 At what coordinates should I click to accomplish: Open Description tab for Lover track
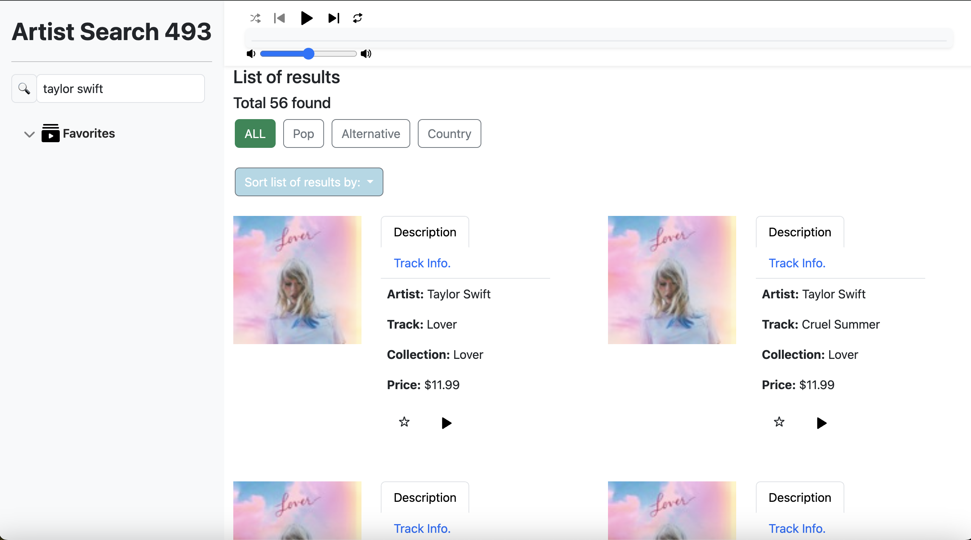pyautogui.click(x=425, y=232)
